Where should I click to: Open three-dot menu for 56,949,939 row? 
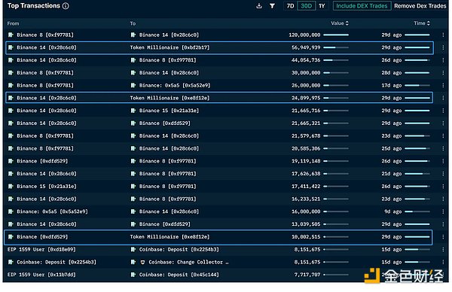[x=443, y=47]
